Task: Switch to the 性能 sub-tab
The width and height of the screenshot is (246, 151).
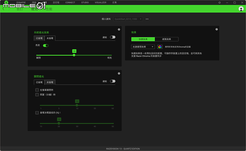Action: (49, 9)
